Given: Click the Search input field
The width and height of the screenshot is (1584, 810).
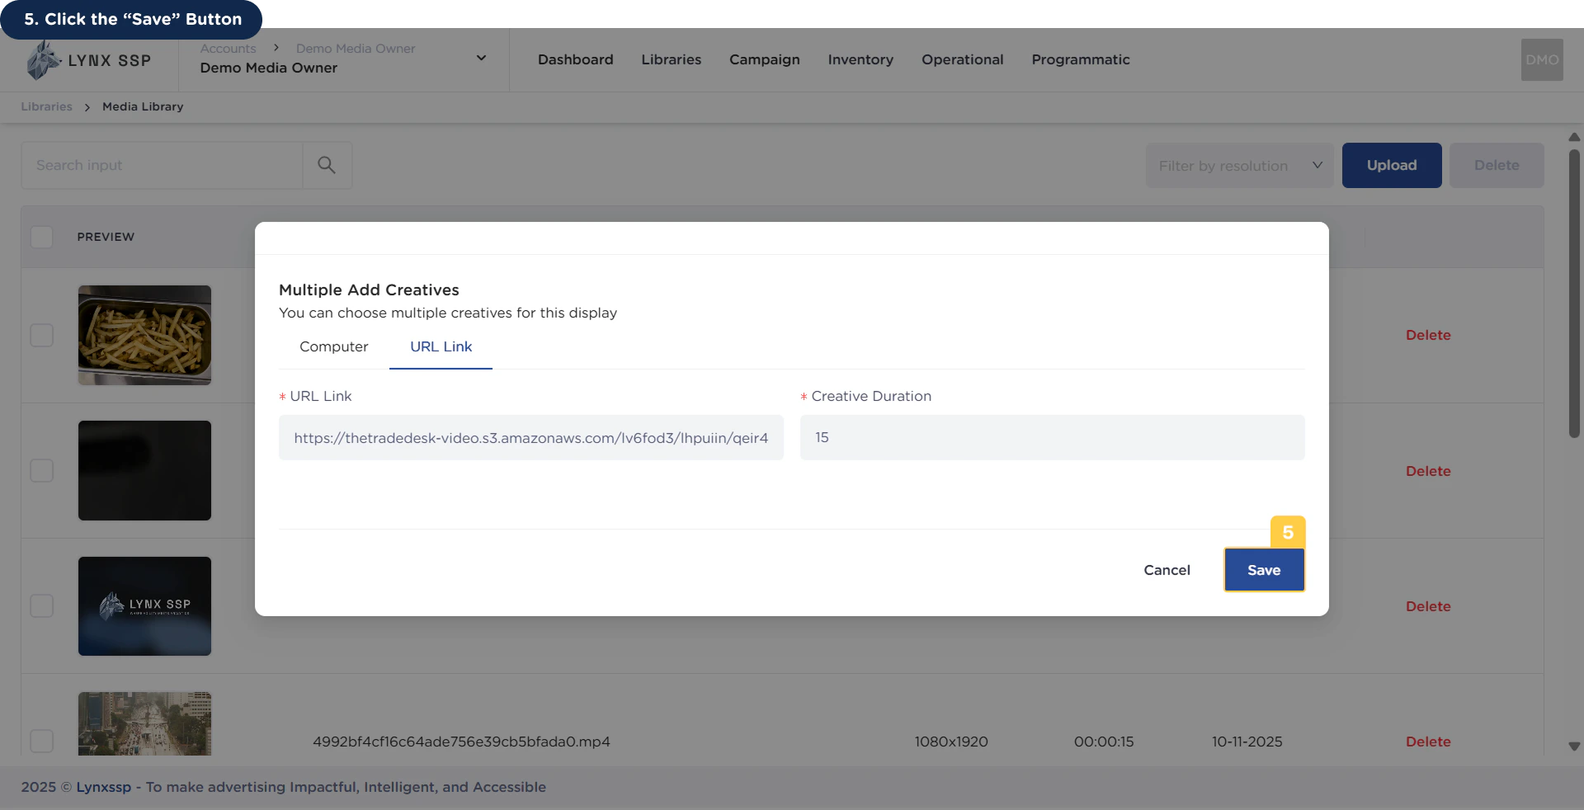Looking at the screenshot, I should [162, 165].
